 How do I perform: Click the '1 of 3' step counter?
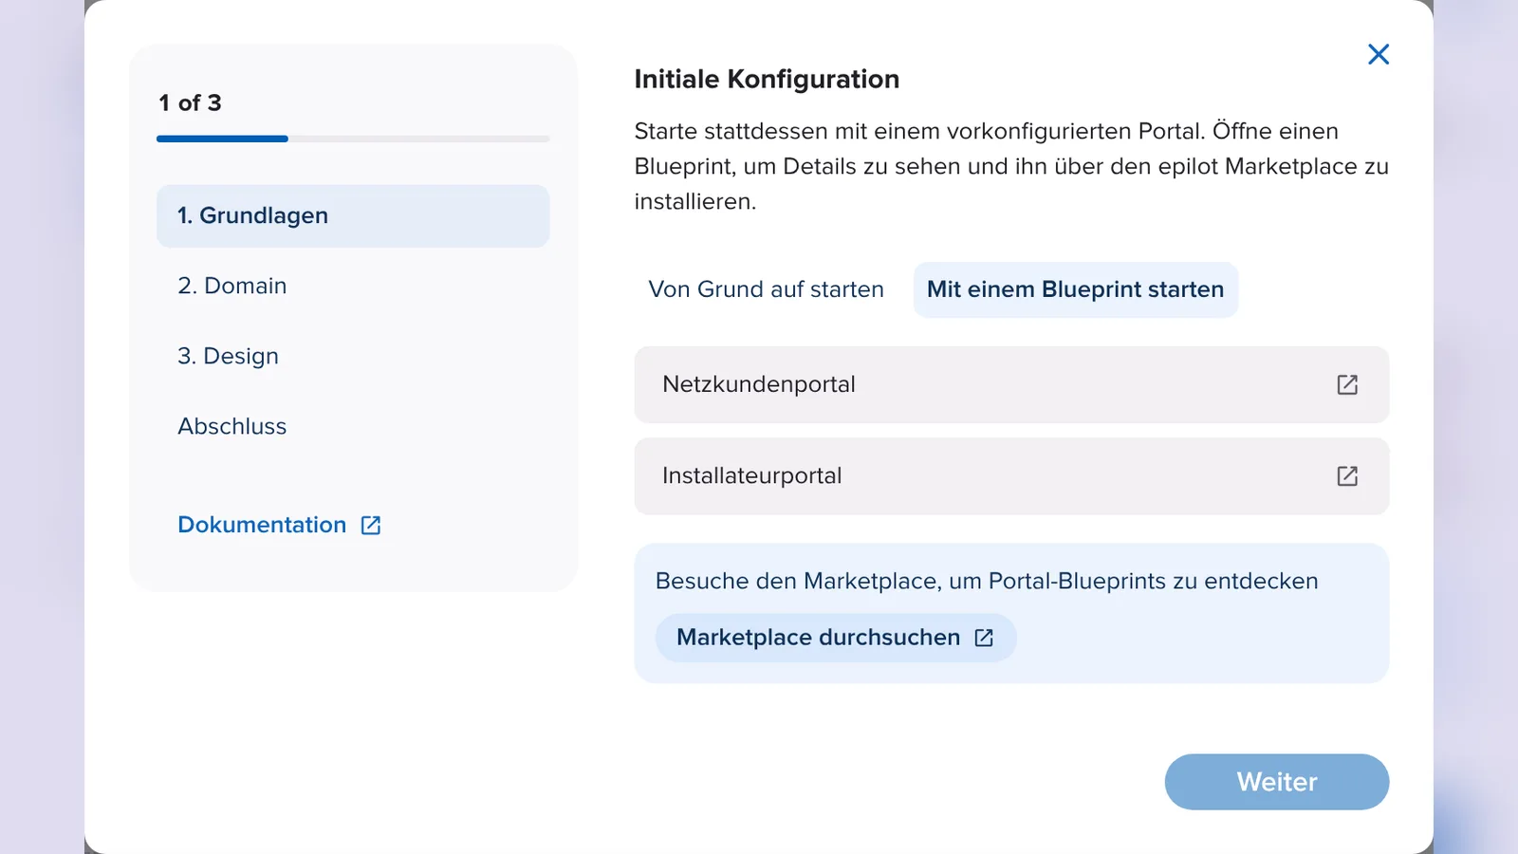[190, 102]
